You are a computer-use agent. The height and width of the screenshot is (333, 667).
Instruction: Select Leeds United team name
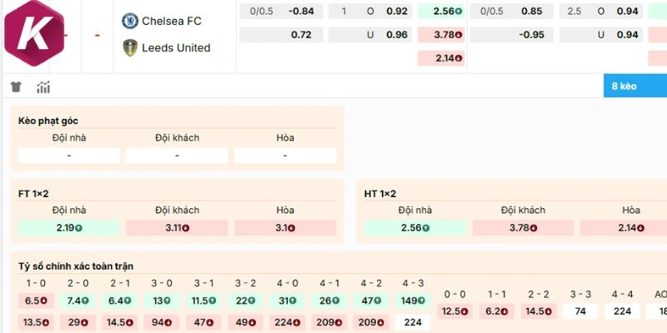click(177, 48)
